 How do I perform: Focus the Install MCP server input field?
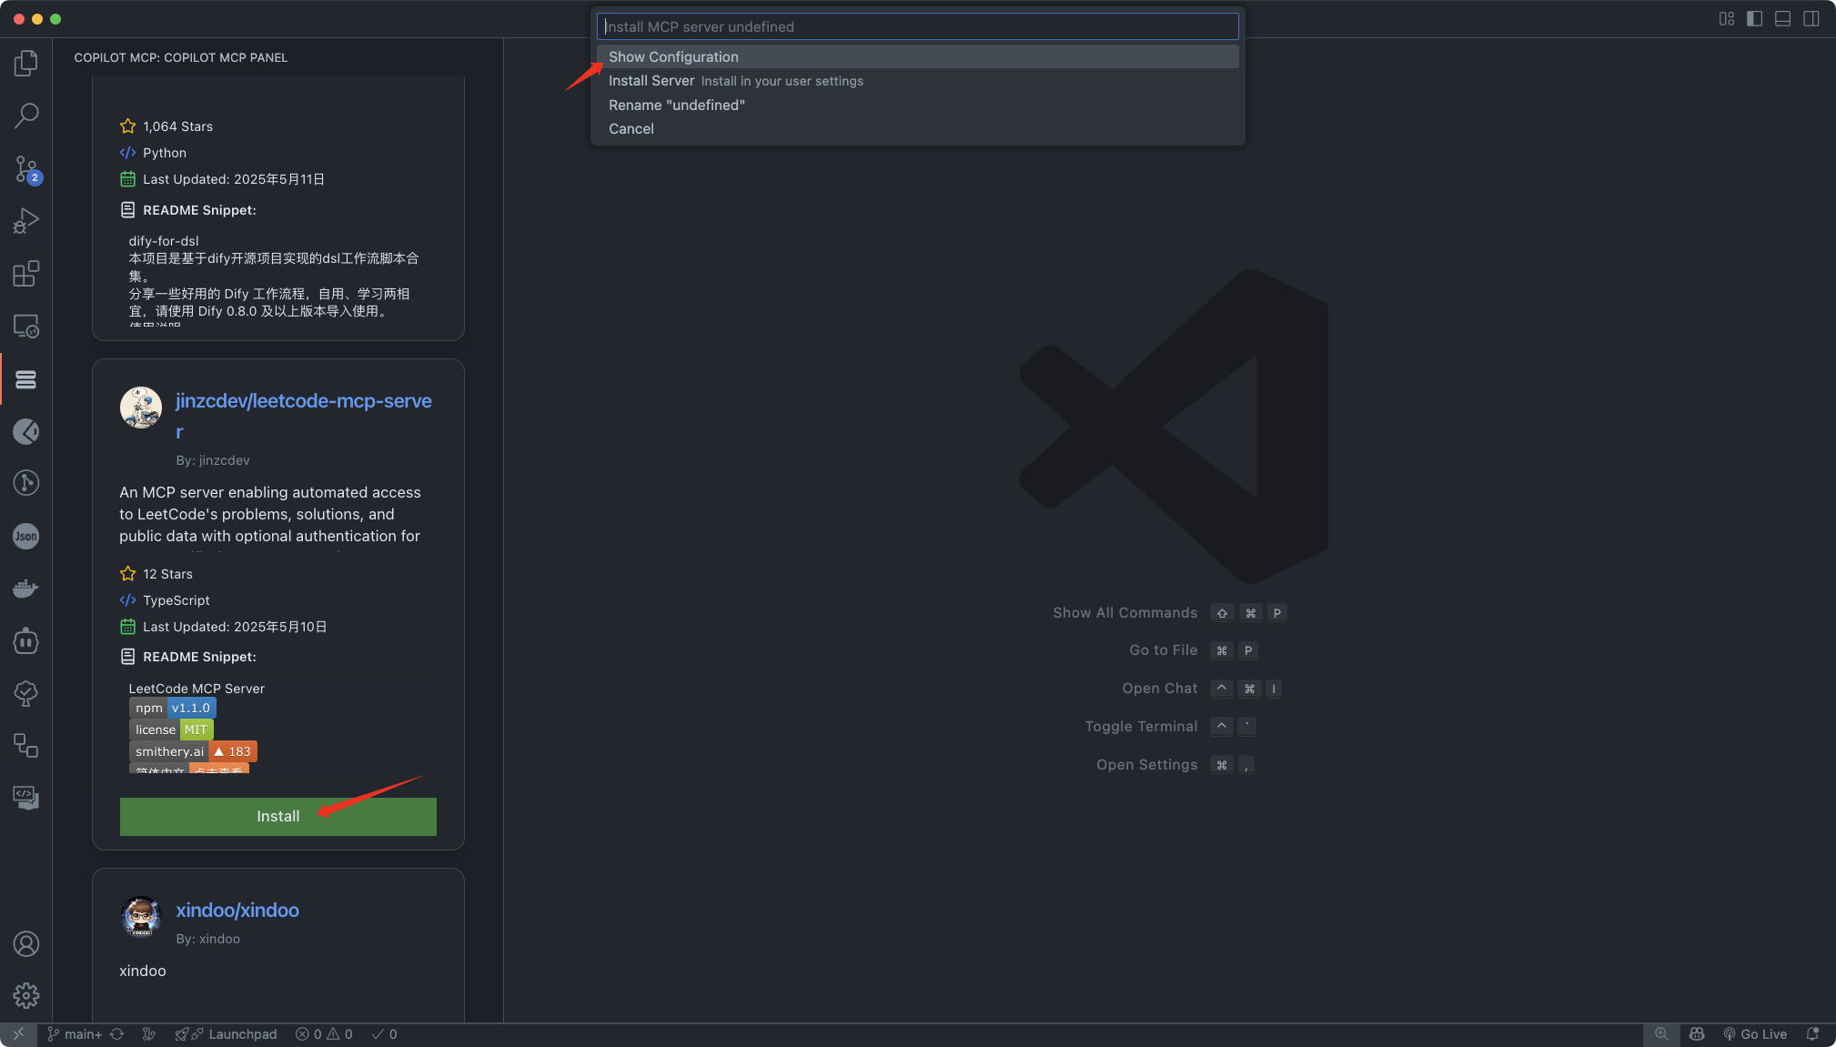pos(918,26)
